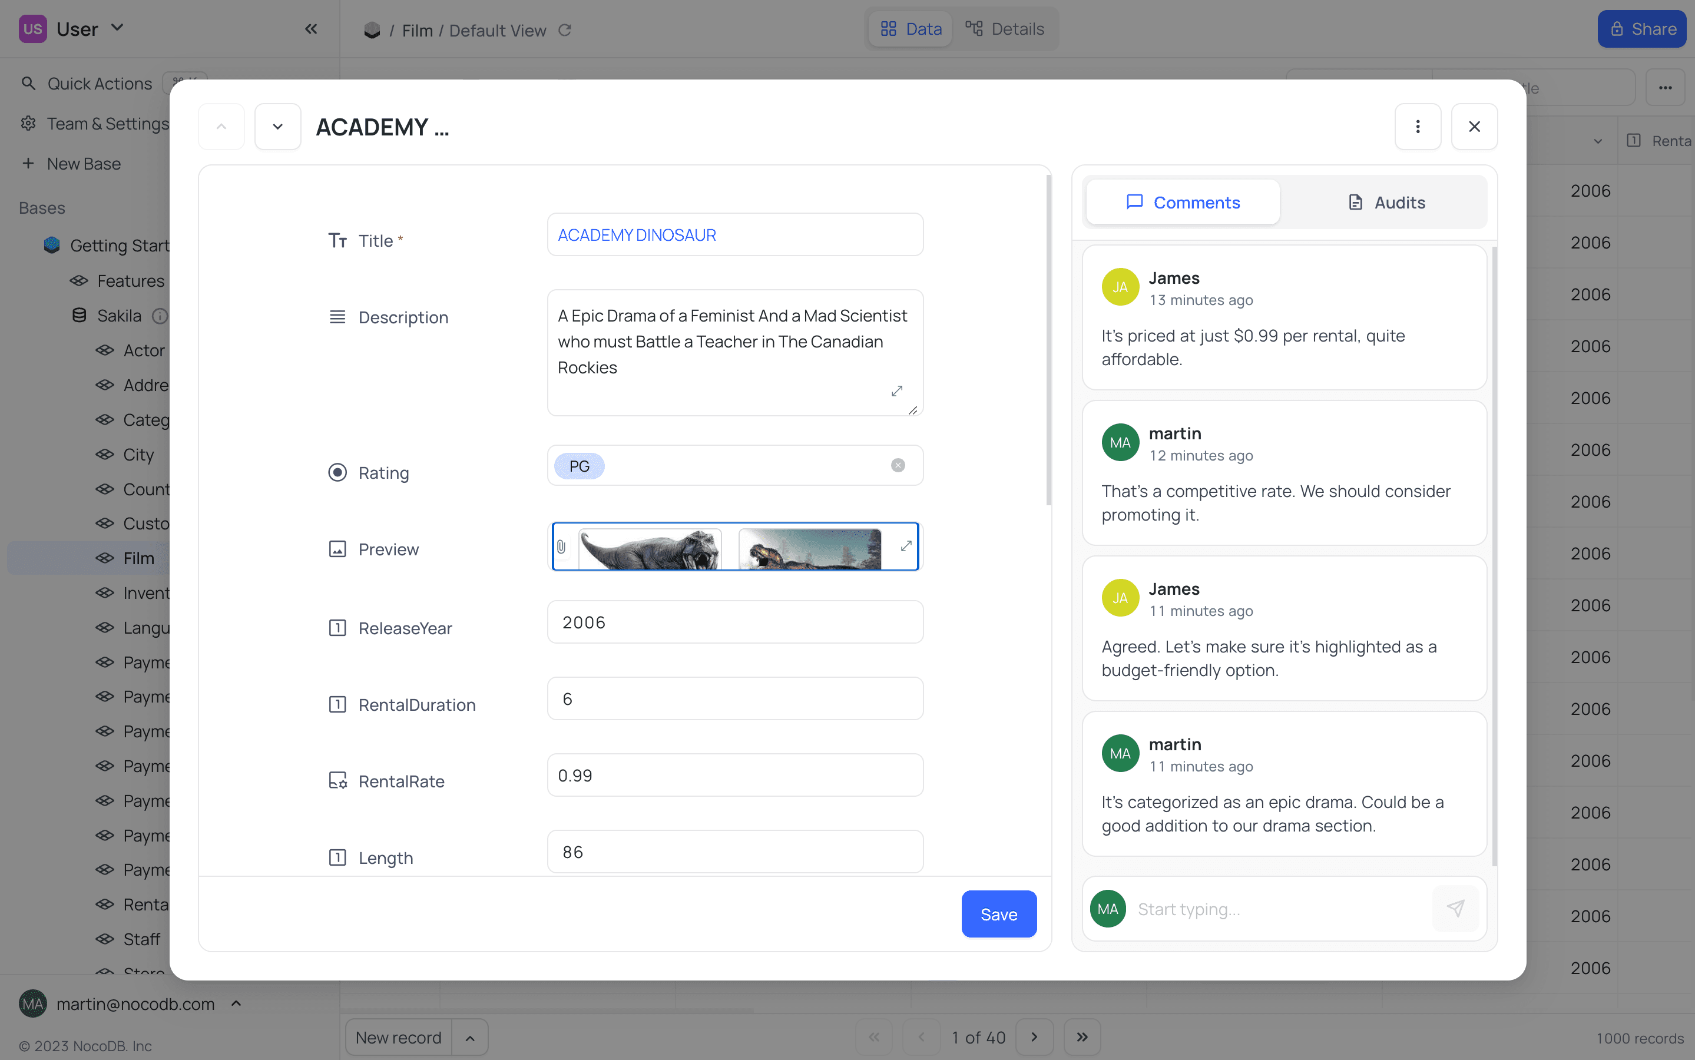The height and width of the screenshot is (1060, 1695).
Task: Close the expanded record dialog
Action: [1474, 127]
